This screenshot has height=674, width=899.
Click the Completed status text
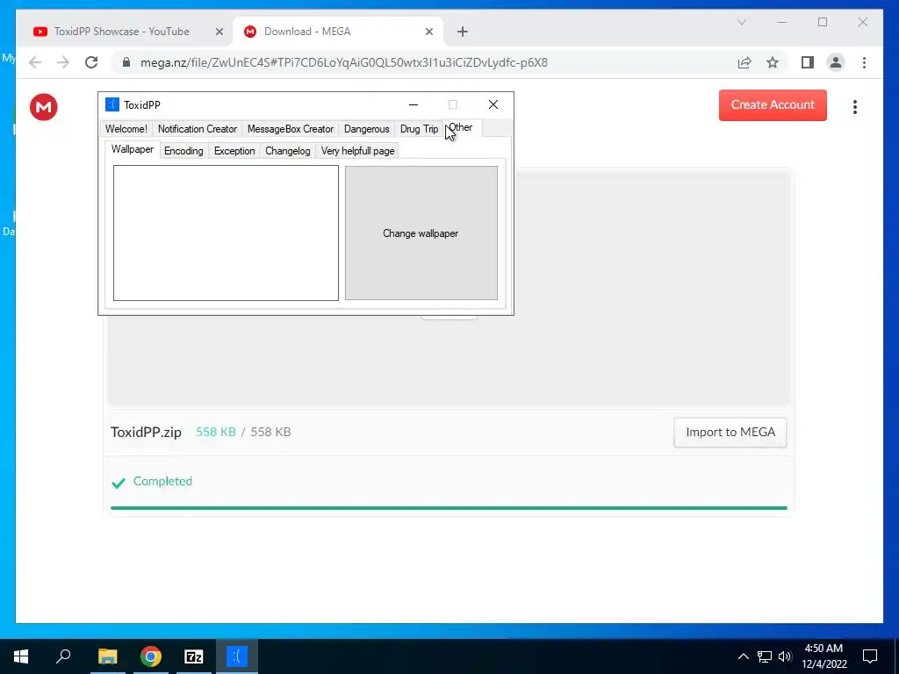coord(162,481)
